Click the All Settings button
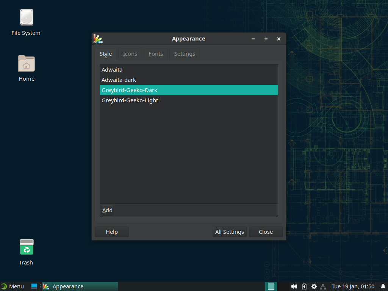This screenshot has width=388, height=291. 229,232
